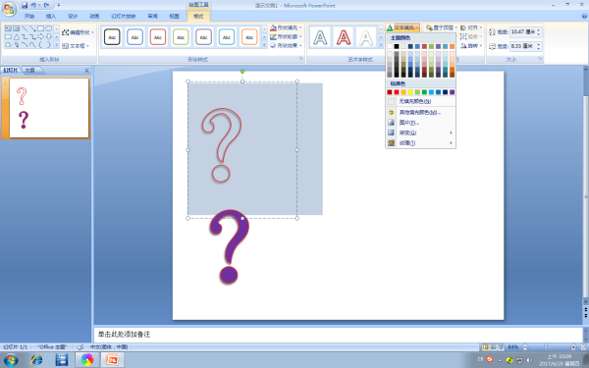Open the Customize Quick Access Toolbar arrow

click(x=59, y=5)
